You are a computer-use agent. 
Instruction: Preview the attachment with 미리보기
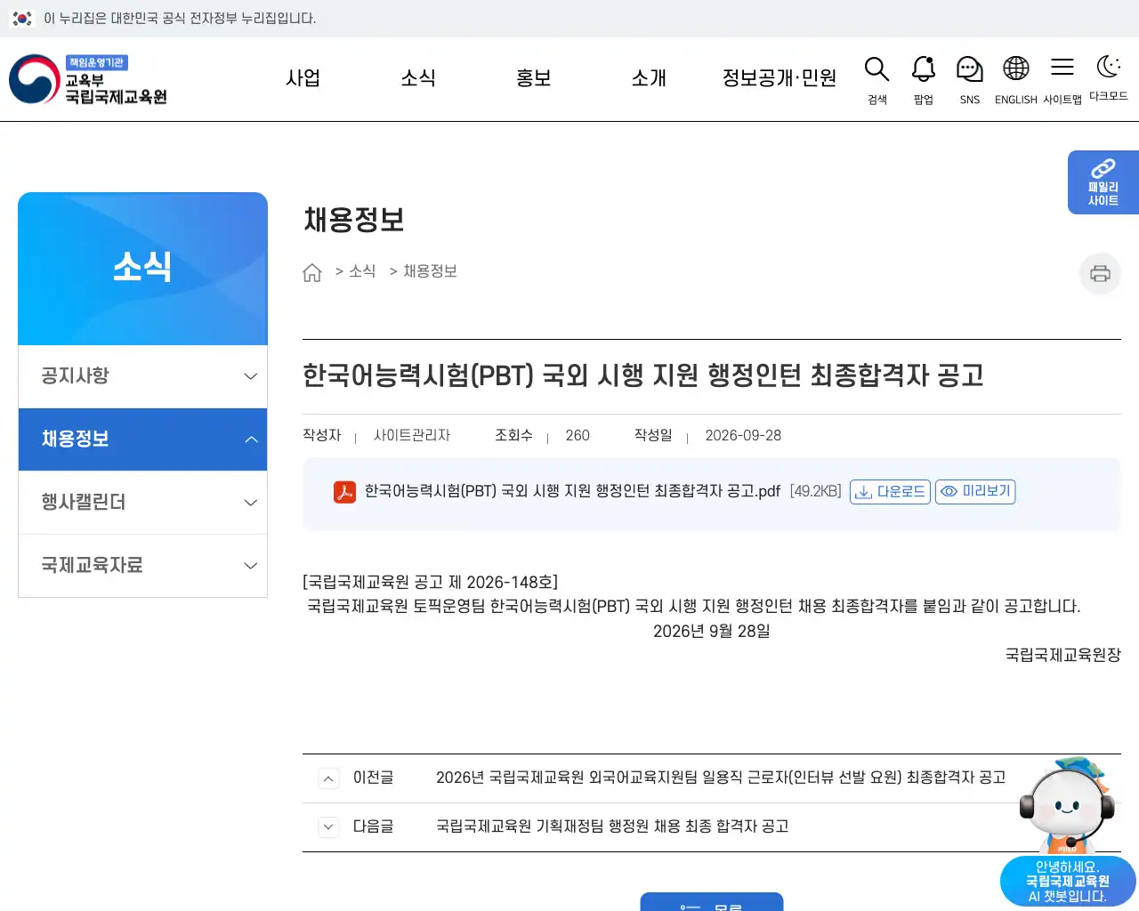pyautogui.click(x=975, y=492)
